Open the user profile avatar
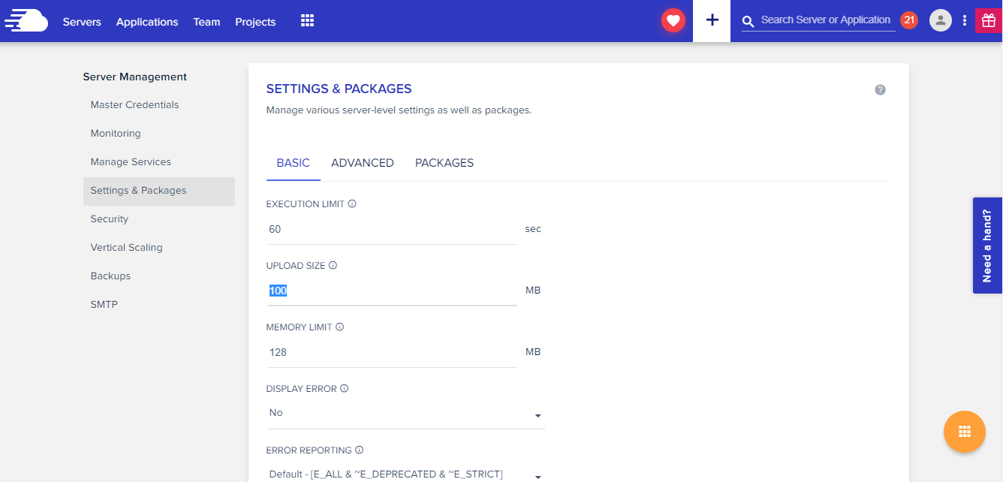Viewport: 1003px width, 482px height. (x=940, y=20)
